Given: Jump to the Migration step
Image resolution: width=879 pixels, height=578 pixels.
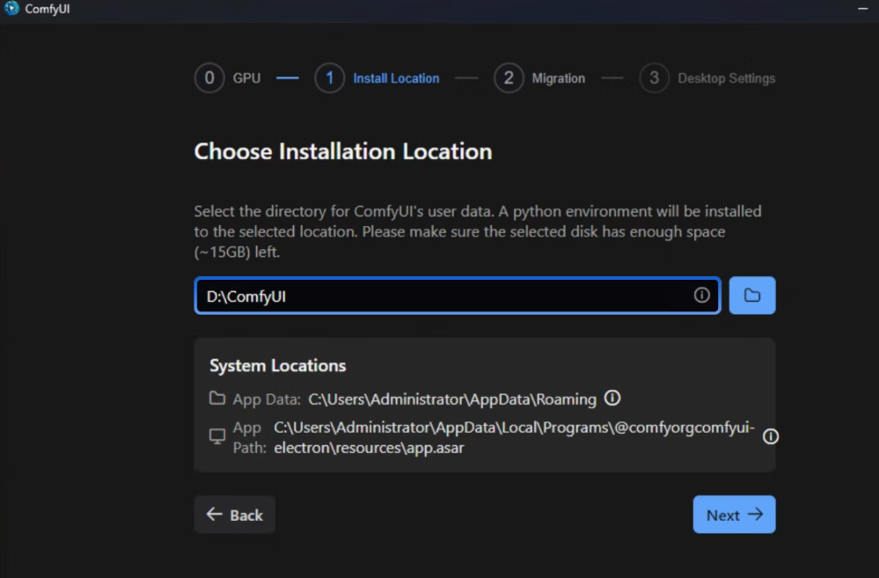Looking at the screenshot, I should point(539,78).
